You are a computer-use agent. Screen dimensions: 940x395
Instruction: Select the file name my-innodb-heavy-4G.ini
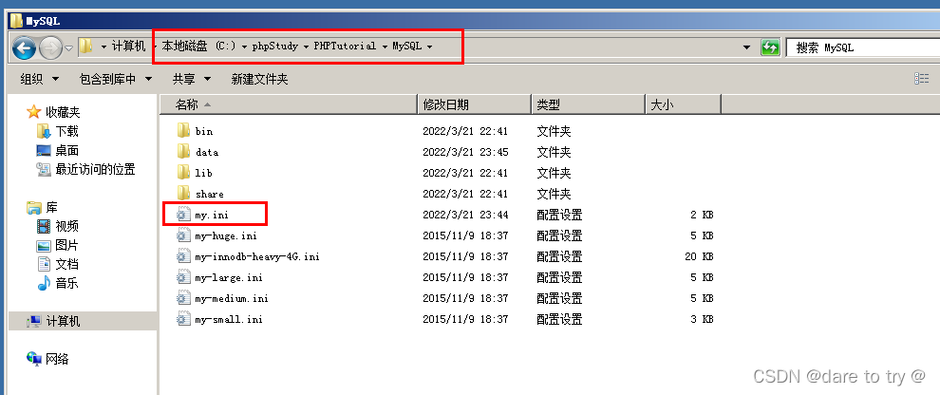(x=257, y=256)
